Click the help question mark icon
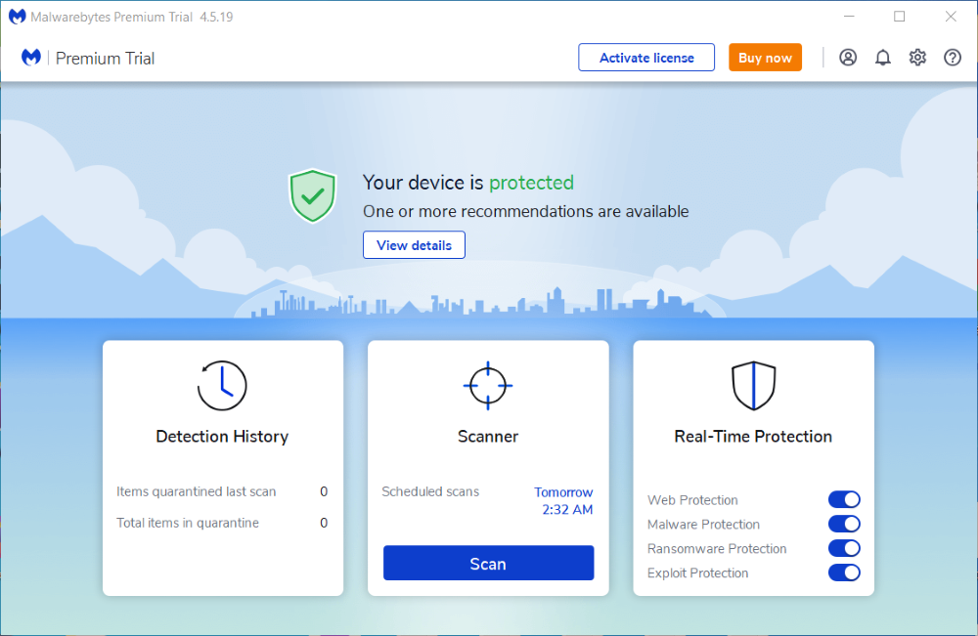Image resolution: width=978 pixels, height=636 pixels. tap(953, 58)
